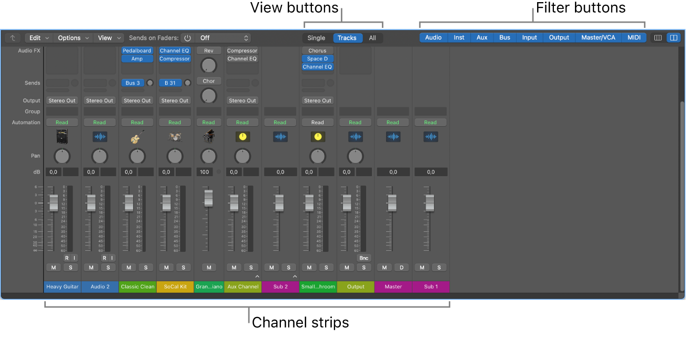This screenshot has width=687, height=337.
Task: Click the Chorus plug-in on Small Bathroom
Action: [x=318, y=51]
